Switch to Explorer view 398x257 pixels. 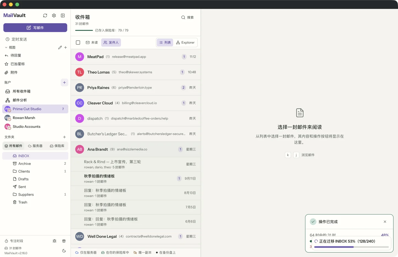185,42
